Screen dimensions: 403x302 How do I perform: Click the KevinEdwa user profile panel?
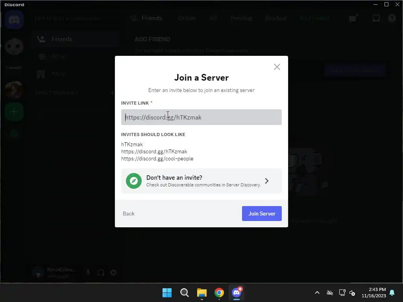(x=56, y=273)
